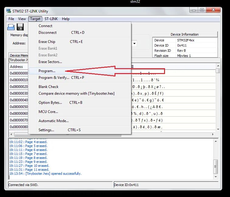Open Settings... from Target menu
This screenshot has width=230, height=197.
pyautogui.click(x=80, y=130)
